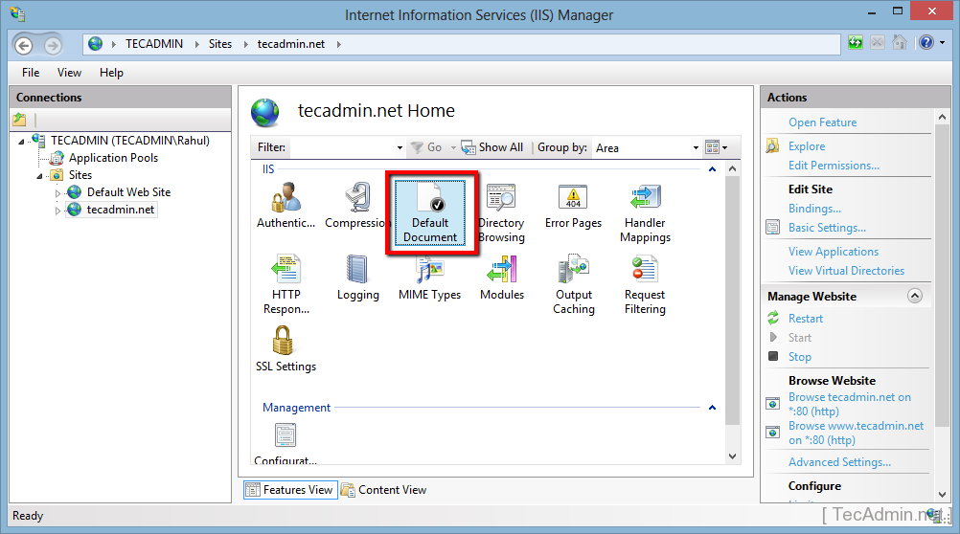Image resolution: width=960 pixels, height=534 pixels.
Task: Click the Open Feature action link
Action: (x=822, y=122)
